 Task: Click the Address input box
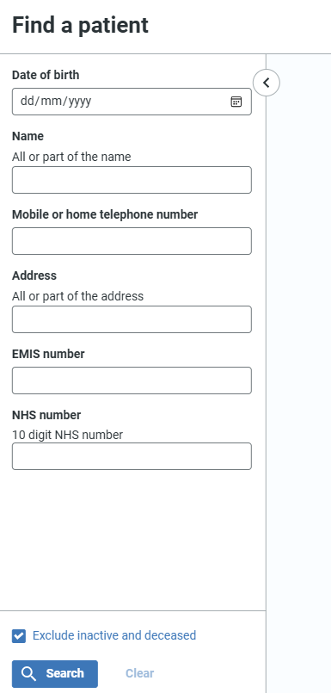point(132,319)
